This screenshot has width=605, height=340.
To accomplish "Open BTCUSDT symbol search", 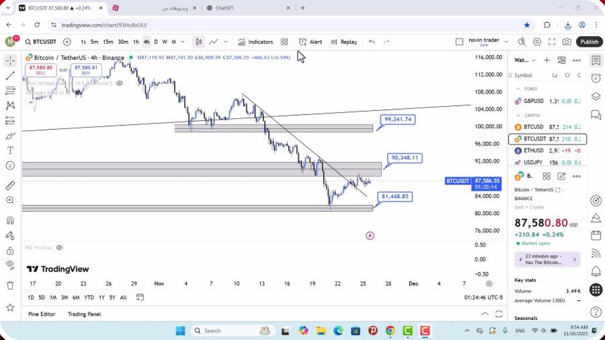I will pos(40,42).
